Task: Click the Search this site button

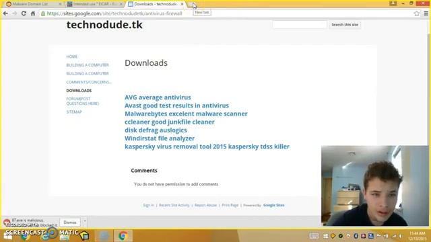Action: point(345,25)
